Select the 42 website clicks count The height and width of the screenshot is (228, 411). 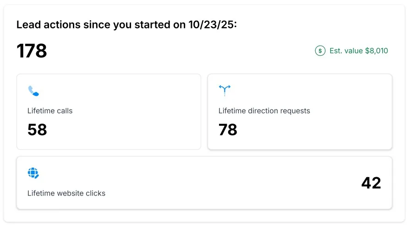pyautogui.click(x=371, y=183)
